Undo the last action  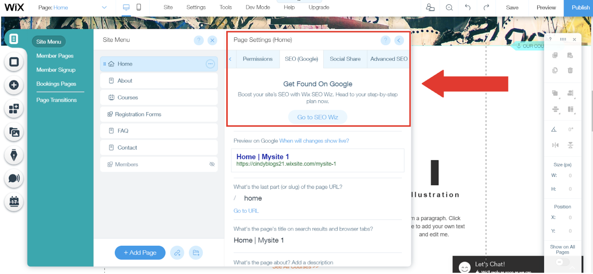468,7
